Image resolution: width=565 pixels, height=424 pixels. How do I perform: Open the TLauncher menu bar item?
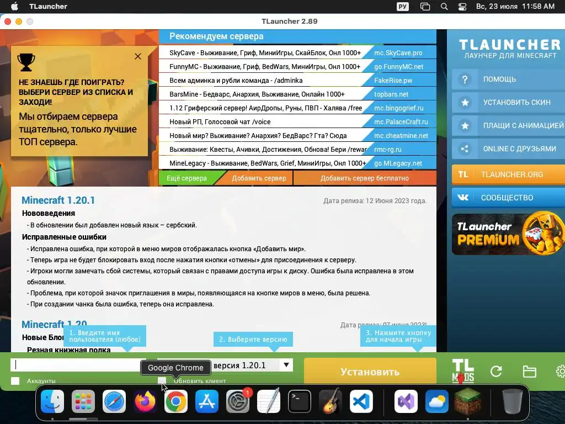pyautogui.click(x=48, y=7)
